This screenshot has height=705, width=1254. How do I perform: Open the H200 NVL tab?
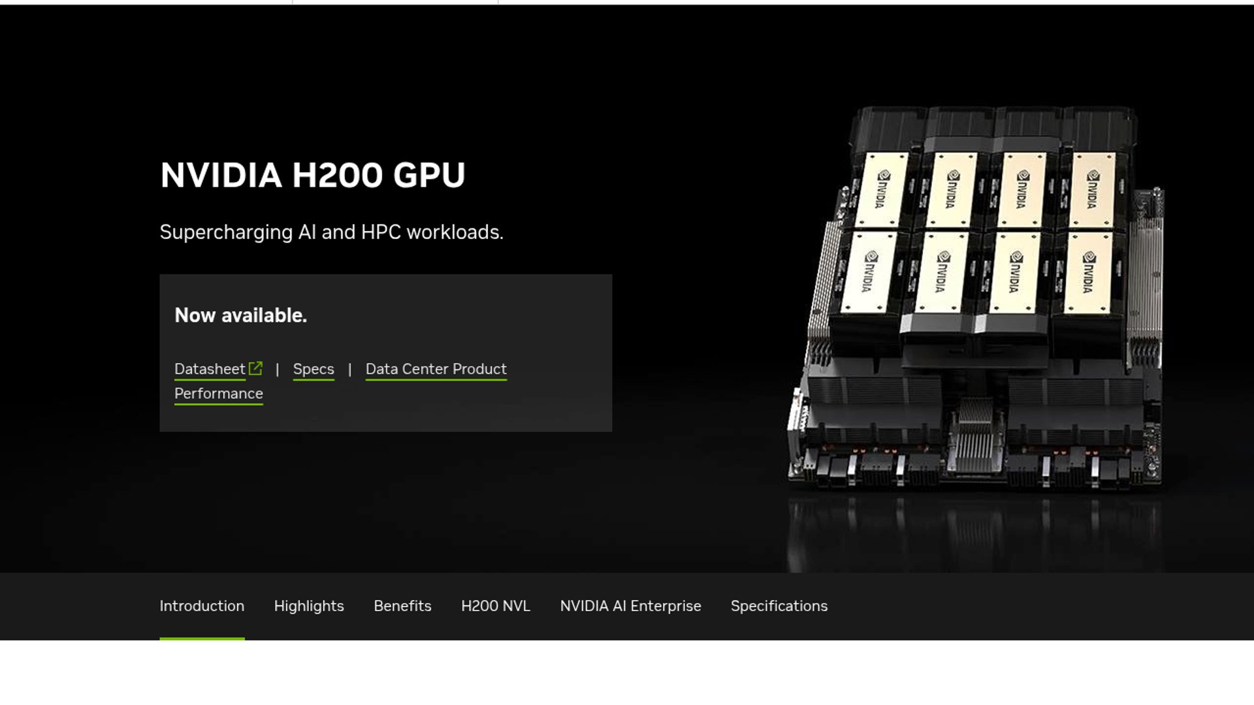[496, 606]
